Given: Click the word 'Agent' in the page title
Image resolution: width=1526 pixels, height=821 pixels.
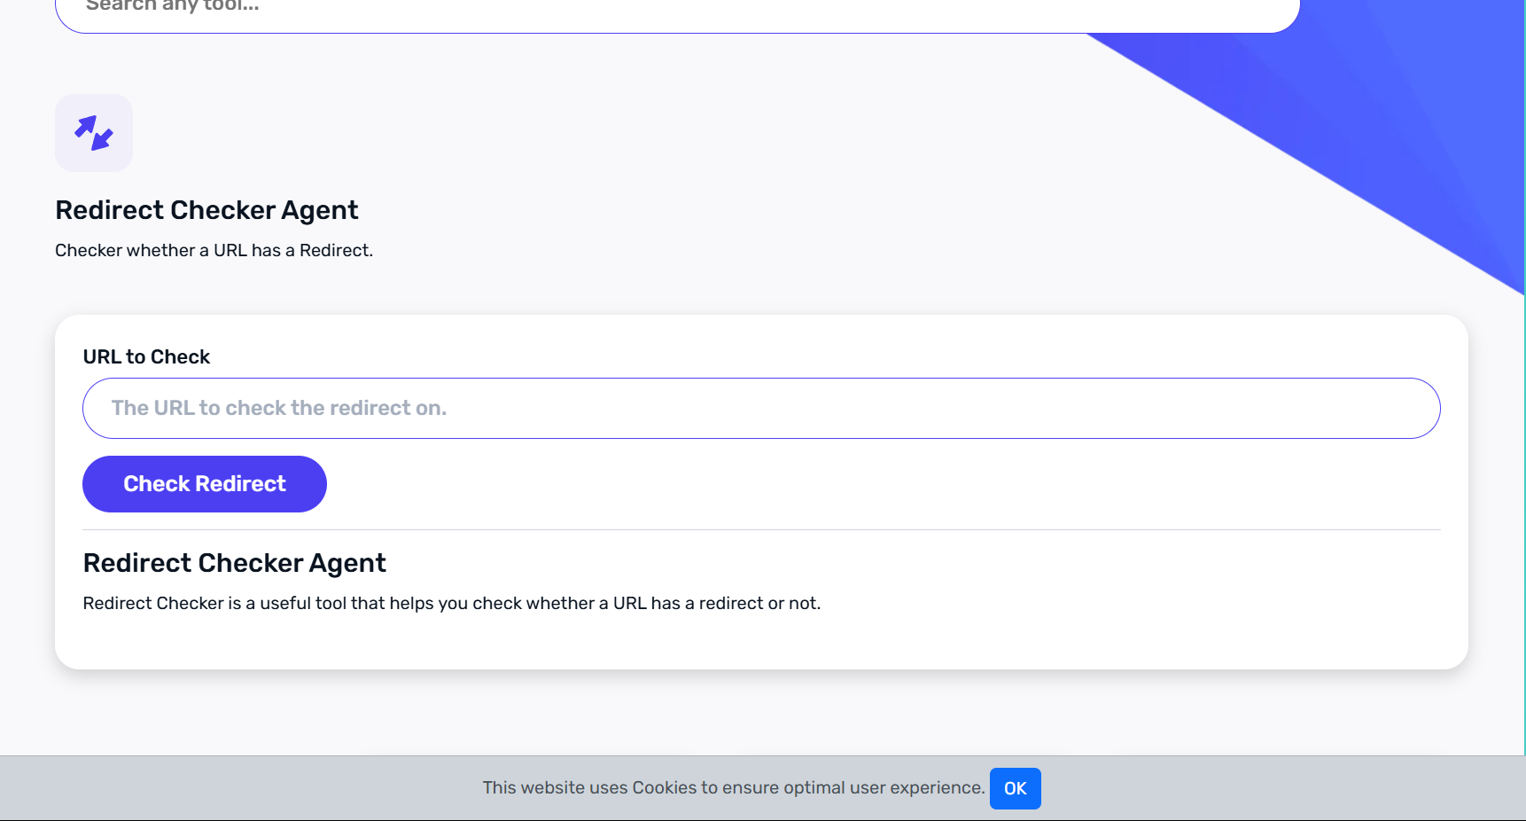Looking at the screenshot, I should pos(319,210).
